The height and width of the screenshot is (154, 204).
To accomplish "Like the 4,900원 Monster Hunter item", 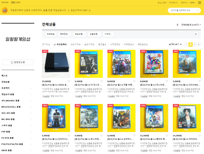I will (x=102, y=136).
